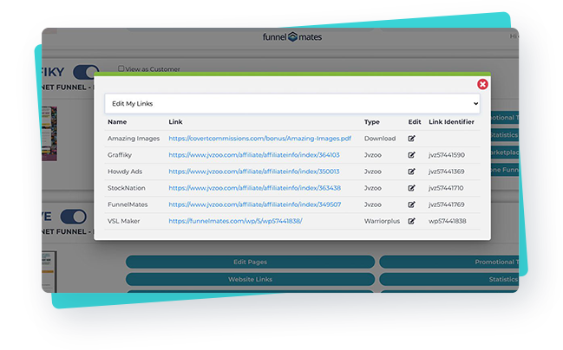Edit the VSL Maker link entry
563x350 pixels.
[x=411, y=221]
